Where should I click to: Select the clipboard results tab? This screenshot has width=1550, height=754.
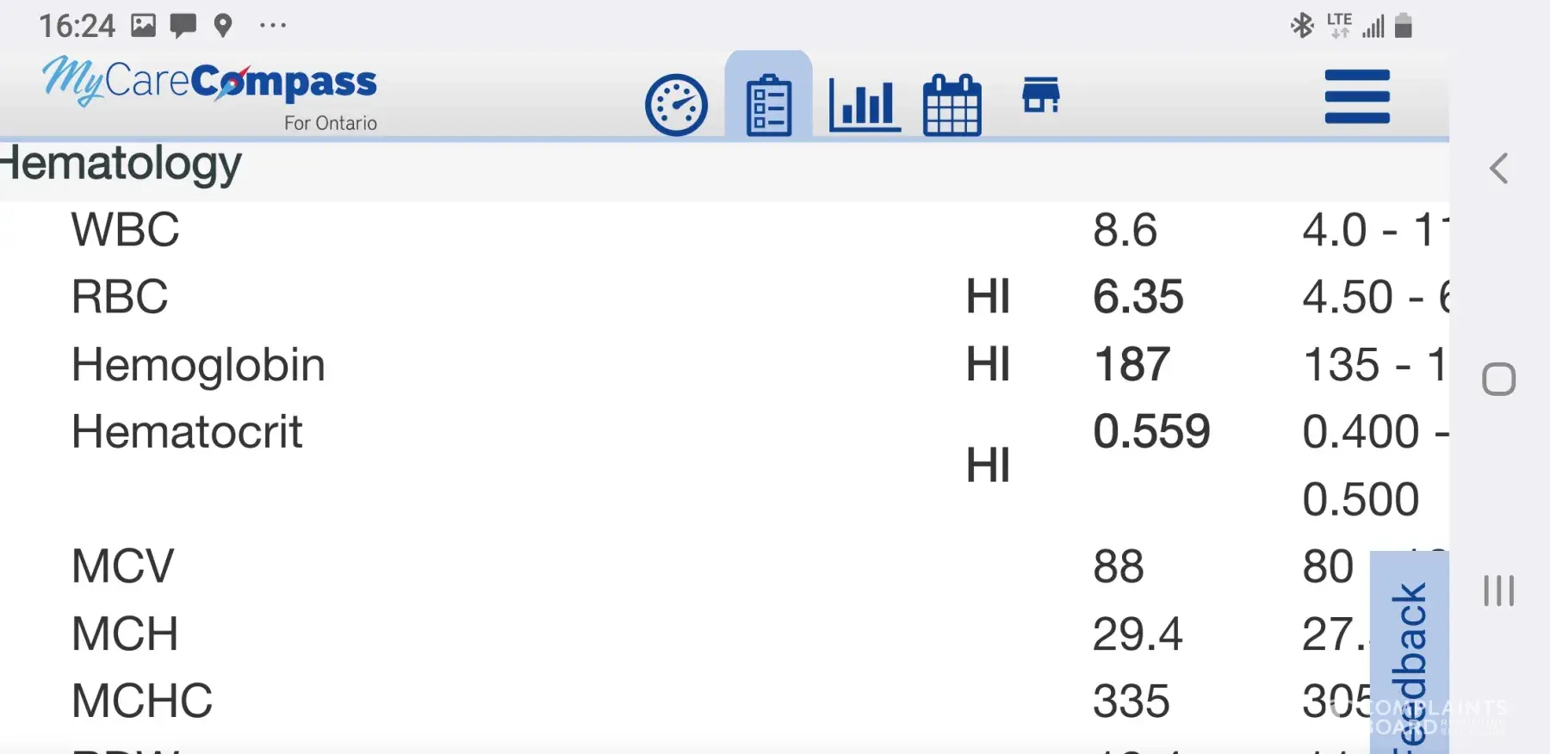768,104
